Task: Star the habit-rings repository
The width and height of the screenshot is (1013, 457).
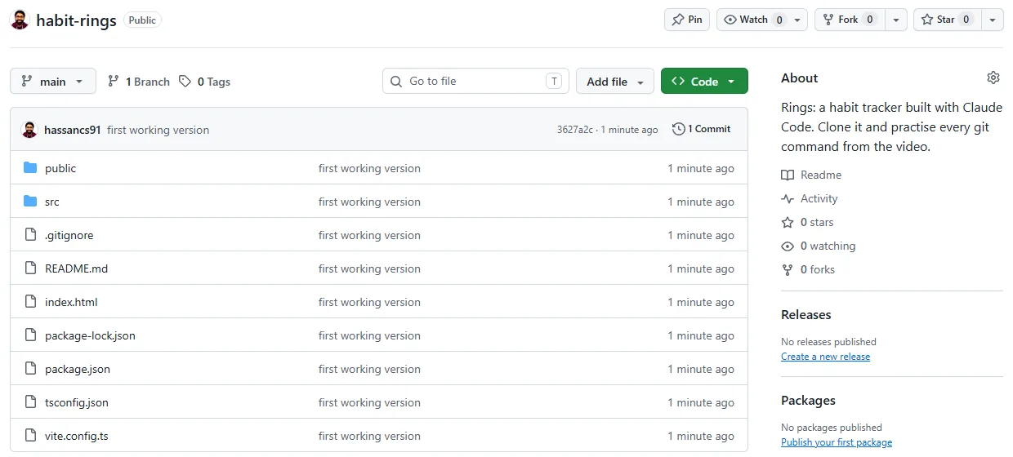Action: point(947,20)
